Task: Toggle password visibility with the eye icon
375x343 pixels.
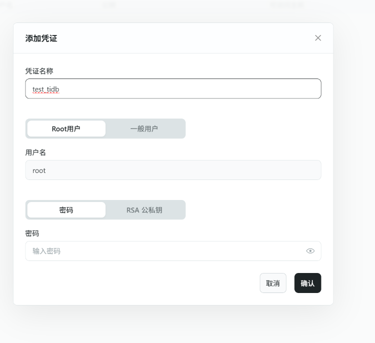Action: click(x=310, y=251)
